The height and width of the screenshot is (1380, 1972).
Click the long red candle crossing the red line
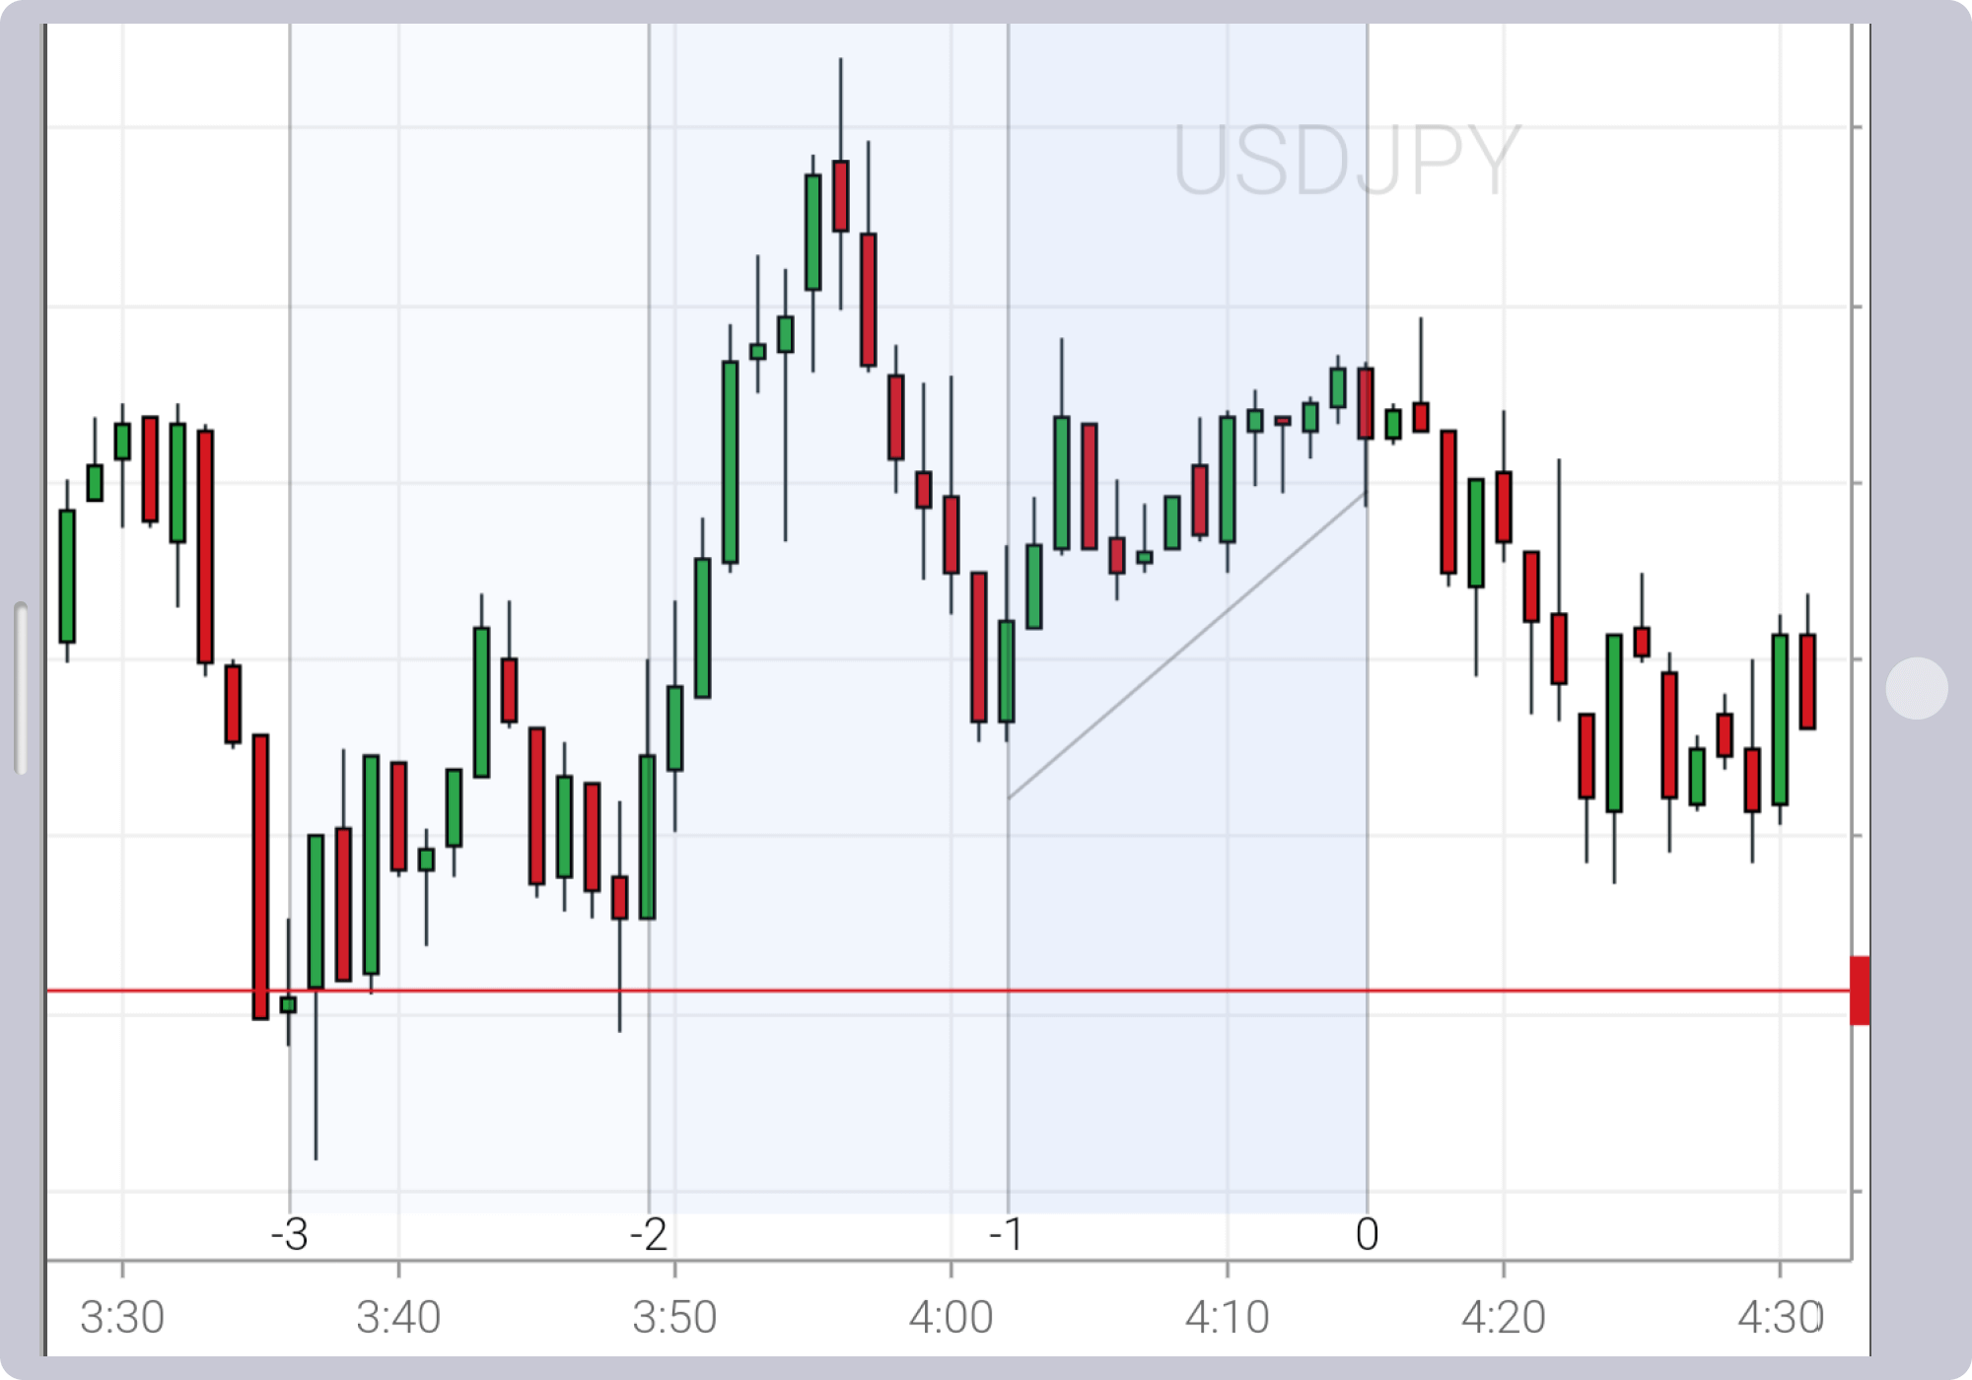point(260,876)
